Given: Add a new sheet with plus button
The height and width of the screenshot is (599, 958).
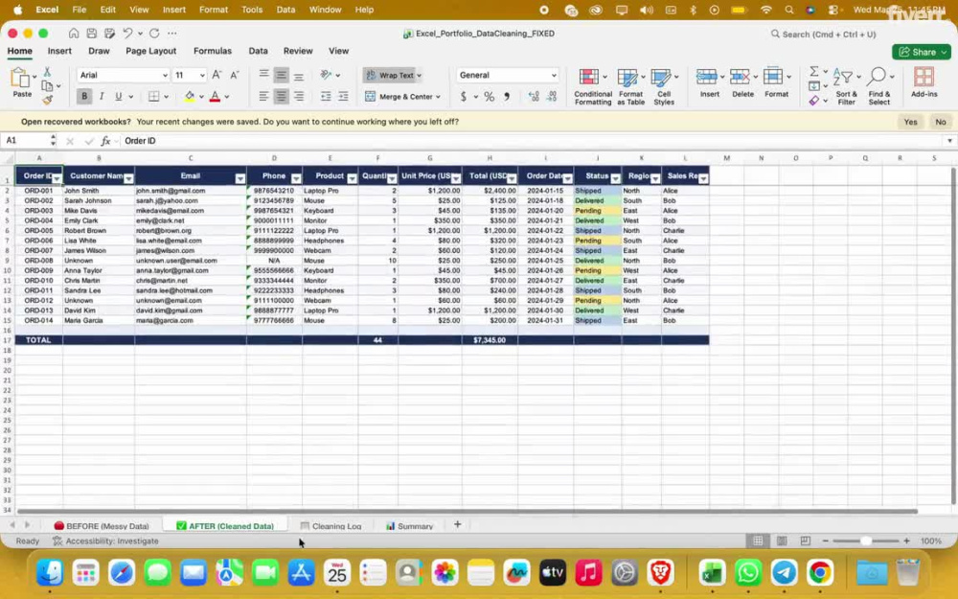Looking at the screenshot, I should coord(457,524).
